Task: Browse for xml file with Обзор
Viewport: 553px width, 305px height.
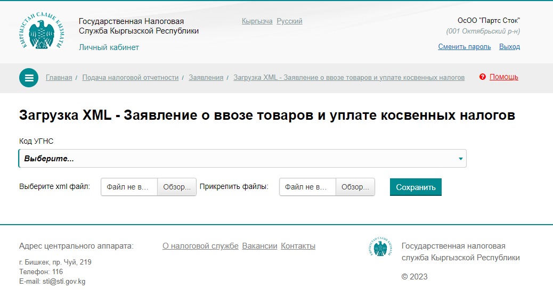Action: [177, 187]
